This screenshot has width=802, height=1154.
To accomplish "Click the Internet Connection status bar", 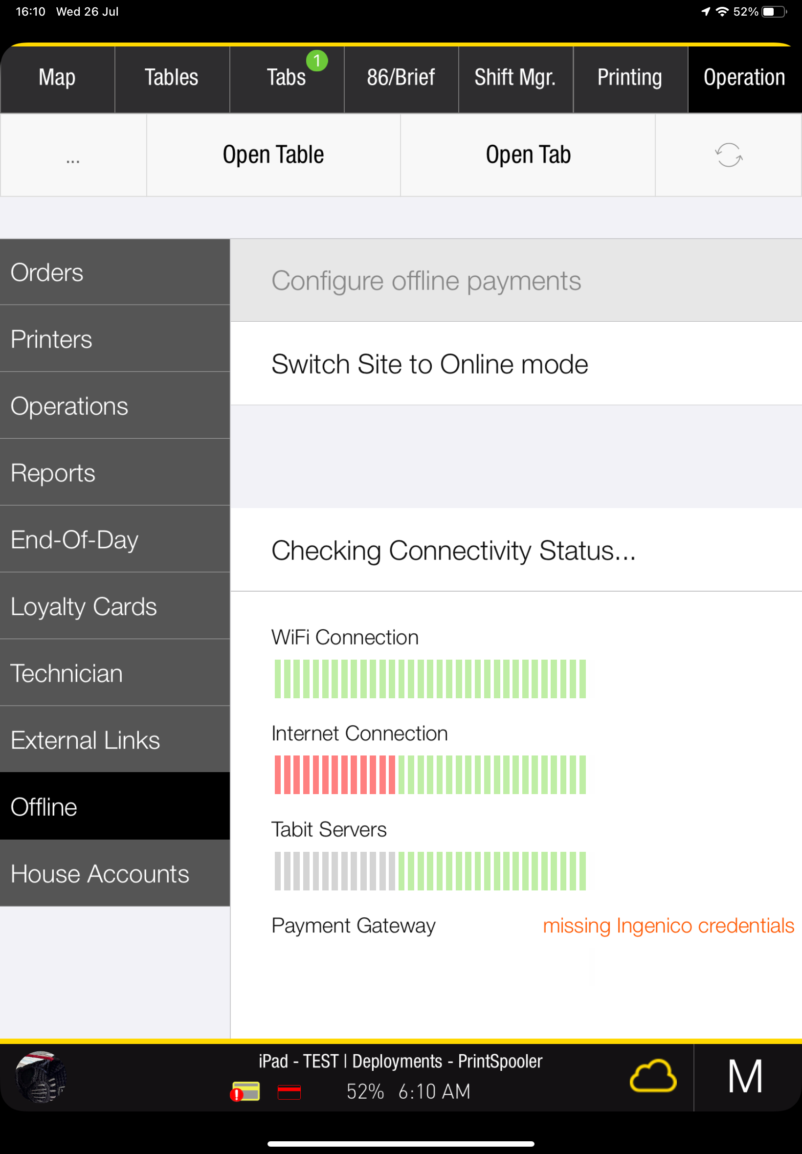I will [430, 774].
